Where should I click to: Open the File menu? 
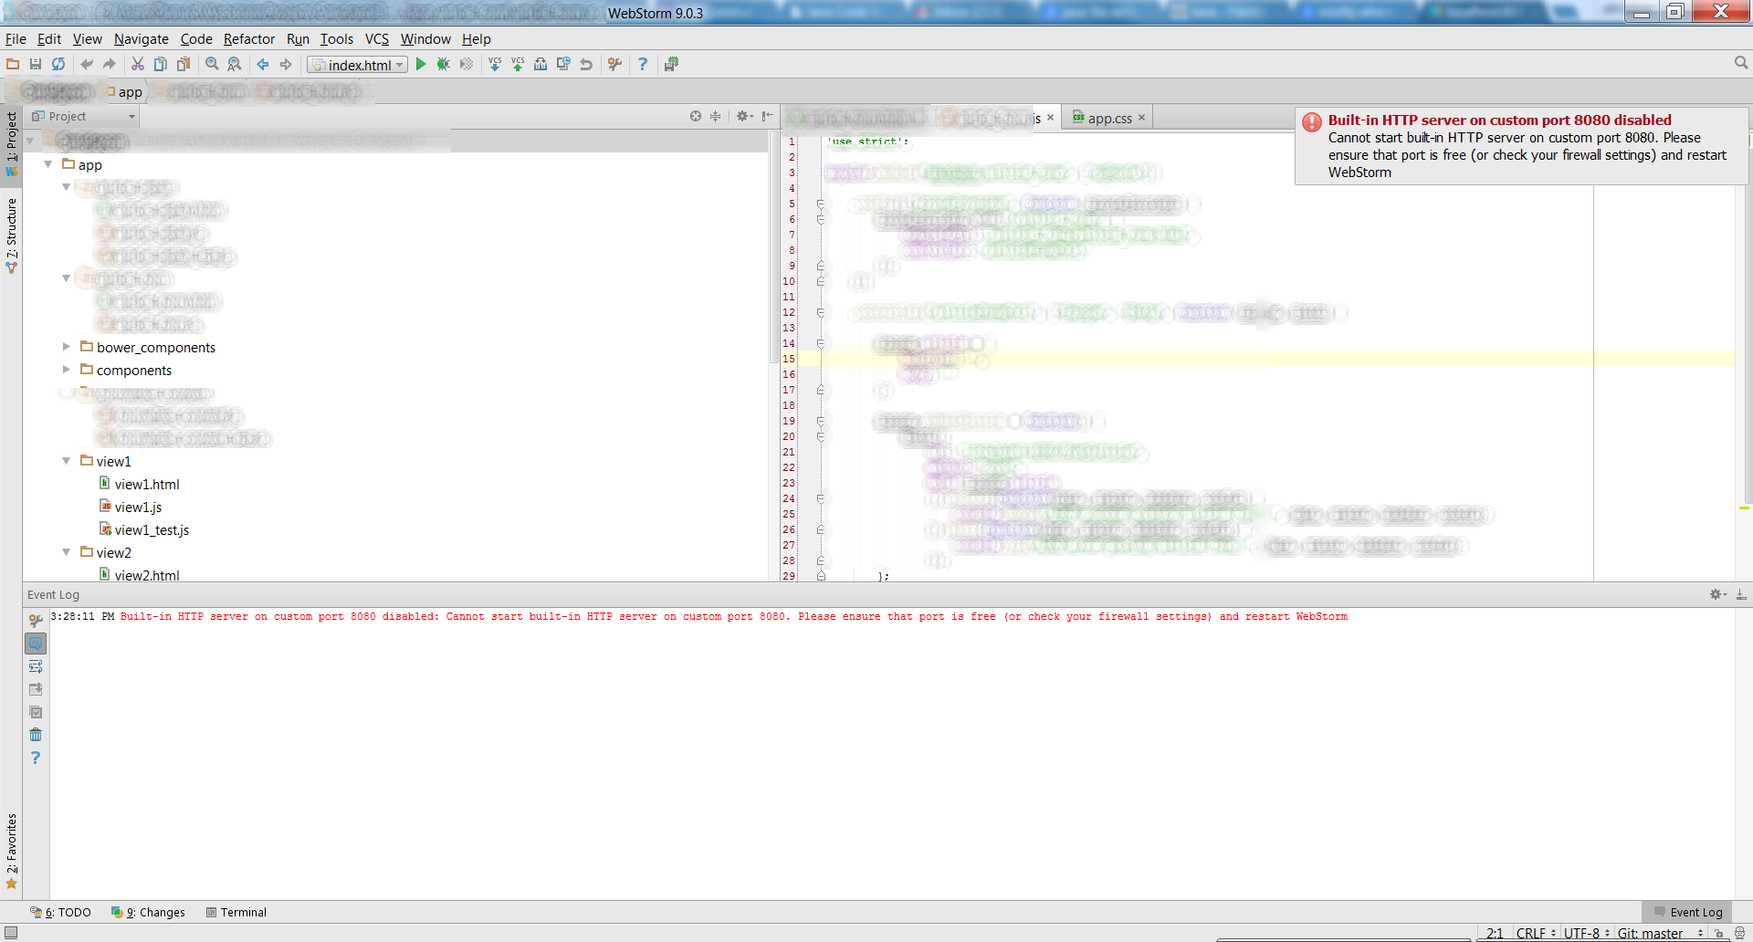pyautogui.click(x=16, y=39)
